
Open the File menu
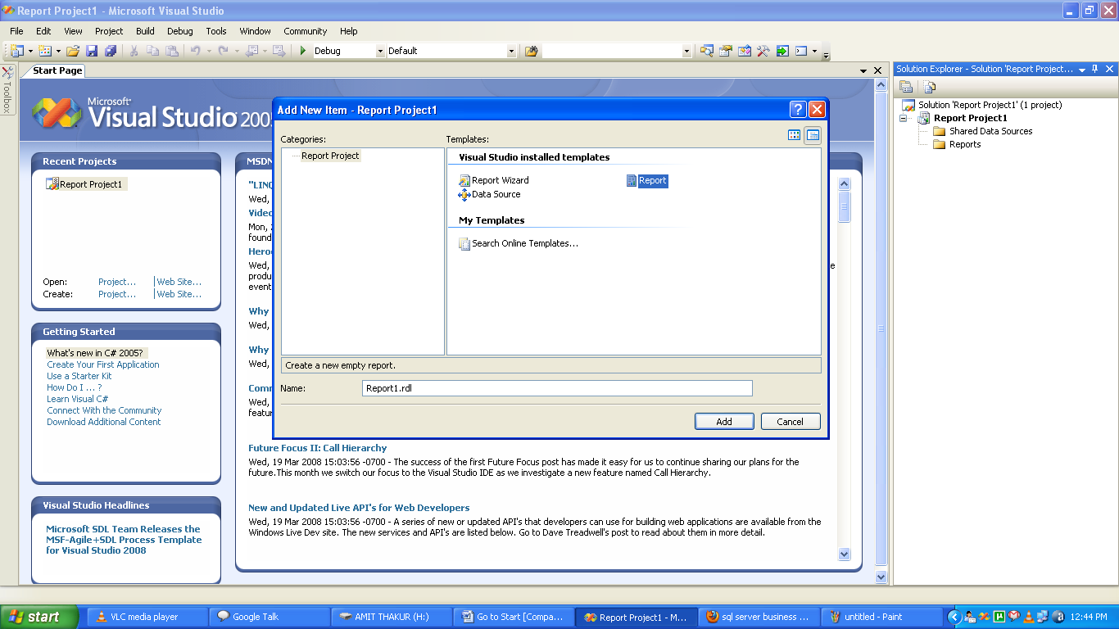pos(16,31)
